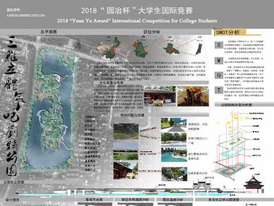Click the location analysis description paragraph

pos(150,70)
